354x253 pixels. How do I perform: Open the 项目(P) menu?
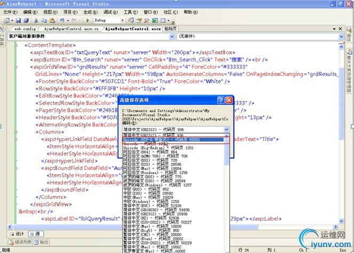point(70,12)
